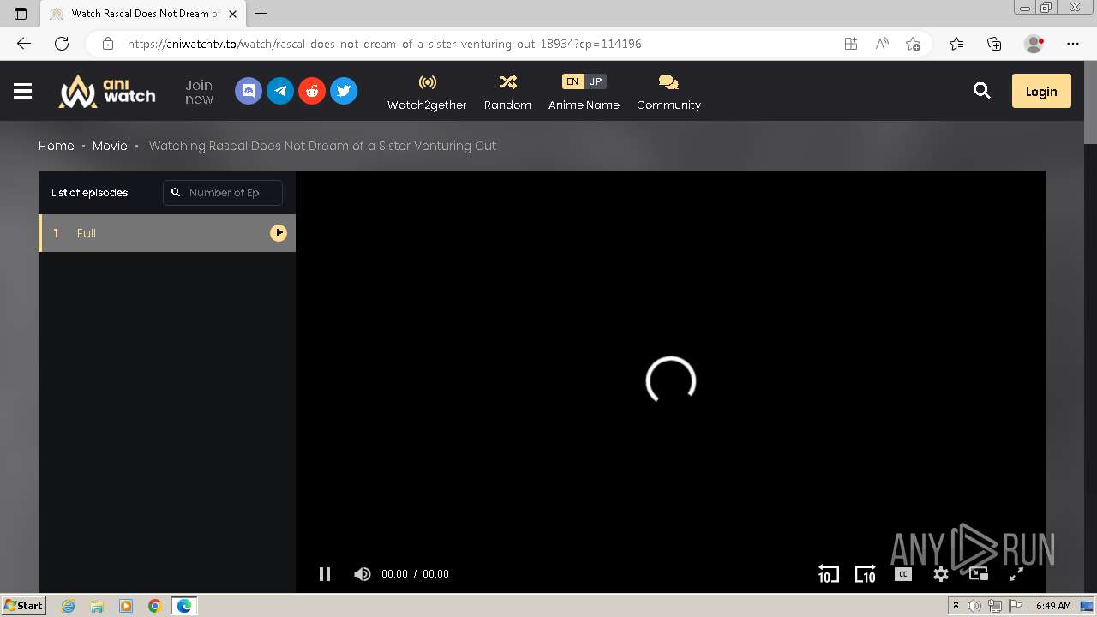The width and height of the screenshot is (1097, 617).
Task: Click the system clock 6:49 AM
Action: point(1053,606)
